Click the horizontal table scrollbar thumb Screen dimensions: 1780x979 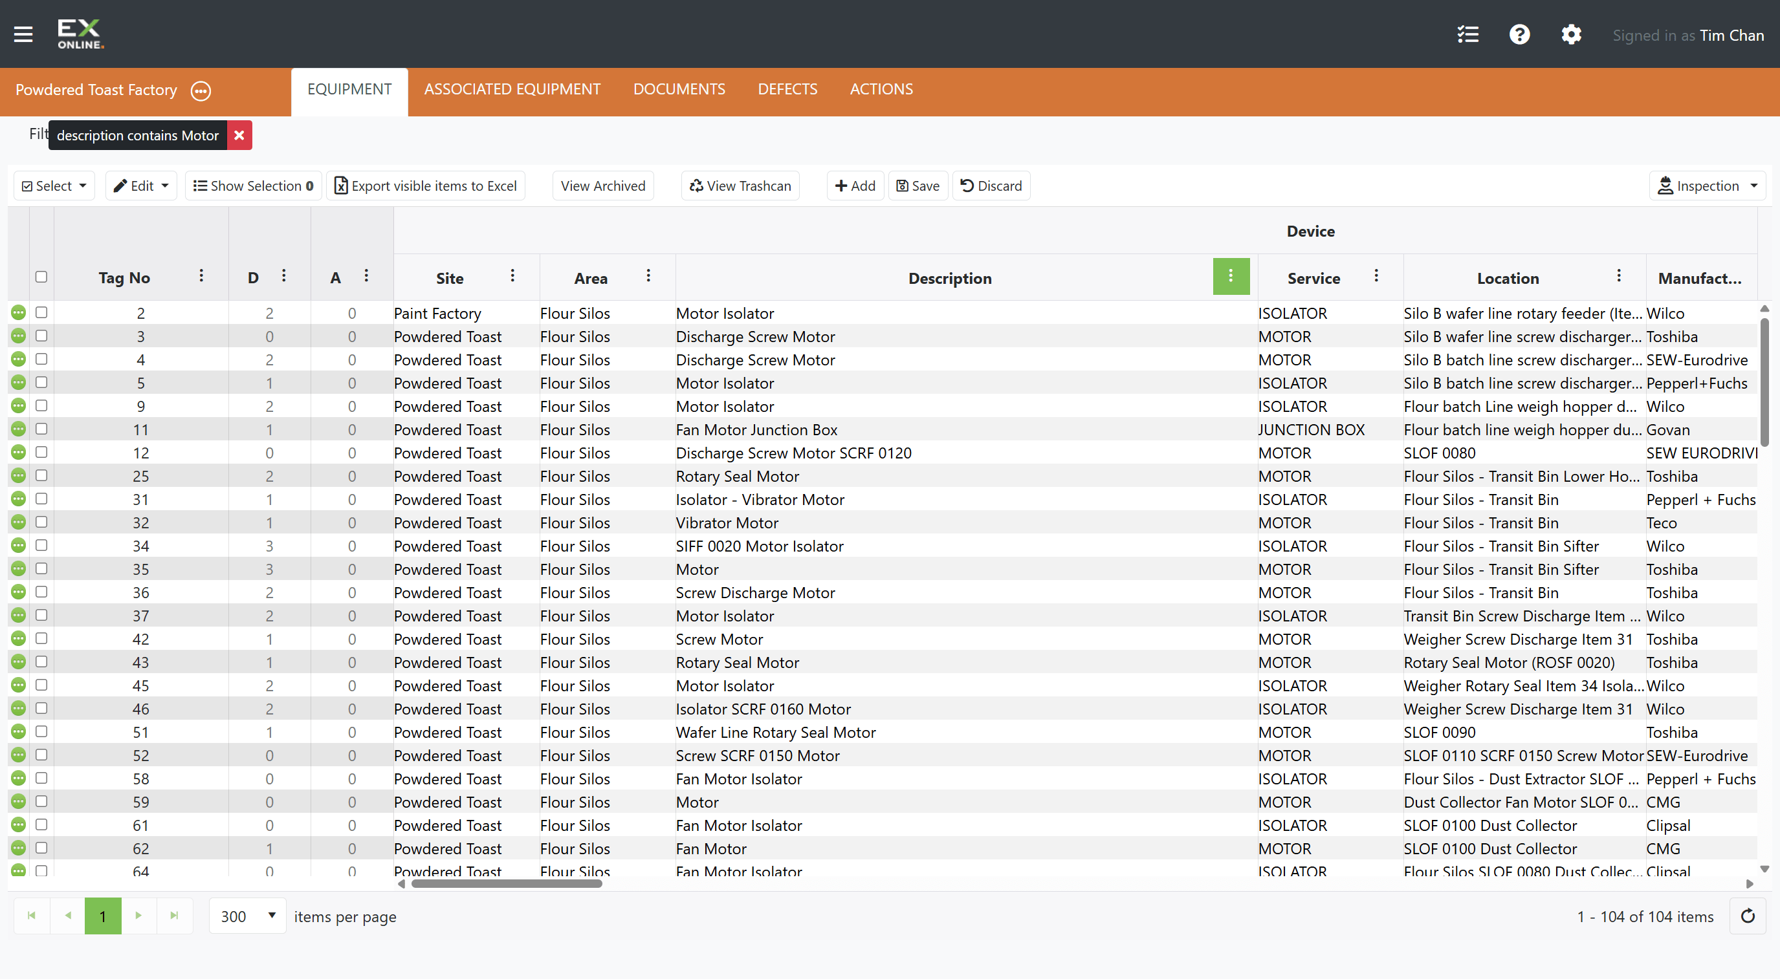pos(507,884)
